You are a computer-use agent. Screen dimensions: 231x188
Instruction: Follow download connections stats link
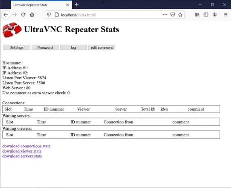coord(26,146)
